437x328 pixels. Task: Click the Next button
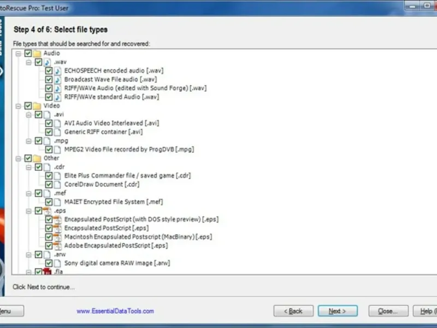[x=338, y=311]
